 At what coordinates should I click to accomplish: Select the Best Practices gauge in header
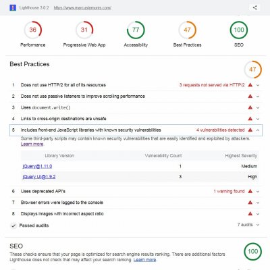[187, 30]
